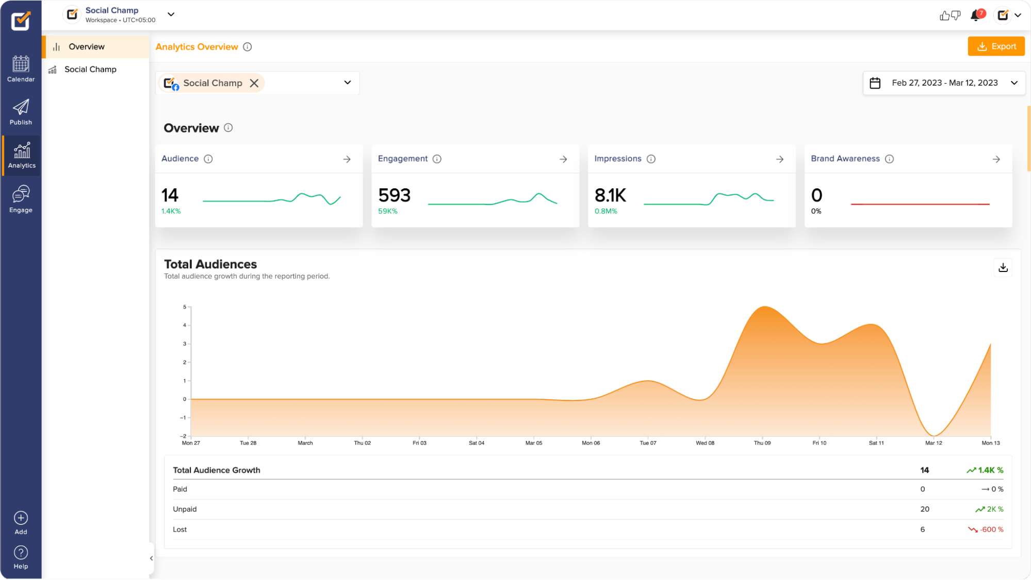Viewport: 1031px width, 580px height.
Task: Click the Audience metric arrow to expand
Action: tap(347, 158)
